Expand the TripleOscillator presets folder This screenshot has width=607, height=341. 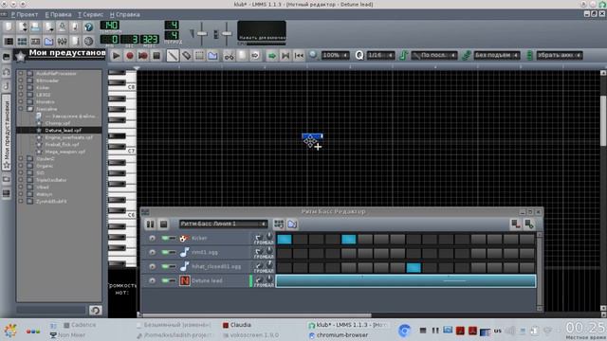(x=21, y=180)
